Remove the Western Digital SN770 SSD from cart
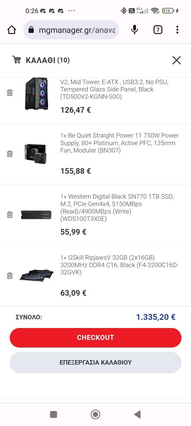The height and width of the screenshot is (426, 191). pos(10,215)
